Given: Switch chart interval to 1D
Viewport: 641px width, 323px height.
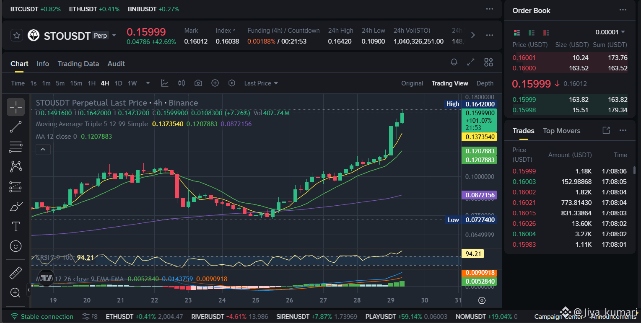Looking at the screenshot, I should coord(118,83).
